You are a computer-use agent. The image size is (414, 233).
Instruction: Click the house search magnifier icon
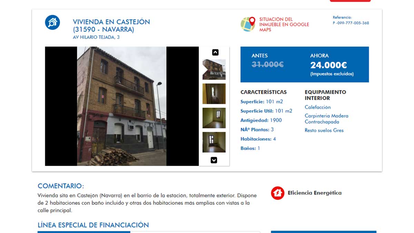(x=52, y=23)
